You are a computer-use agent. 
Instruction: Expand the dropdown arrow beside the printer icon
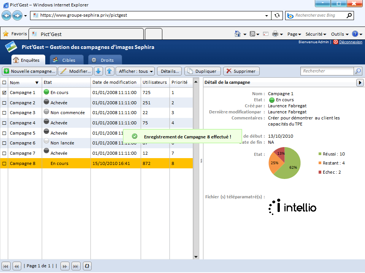click(281, 35)
